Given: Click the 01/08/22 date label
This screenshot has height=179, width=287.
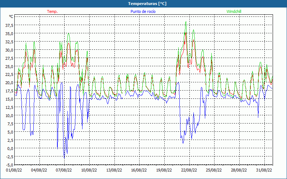Looking at the screenshot, I should click(x=14, y=170).
